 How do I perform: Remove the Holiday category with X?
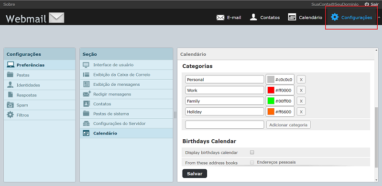[x=301, y=112]
